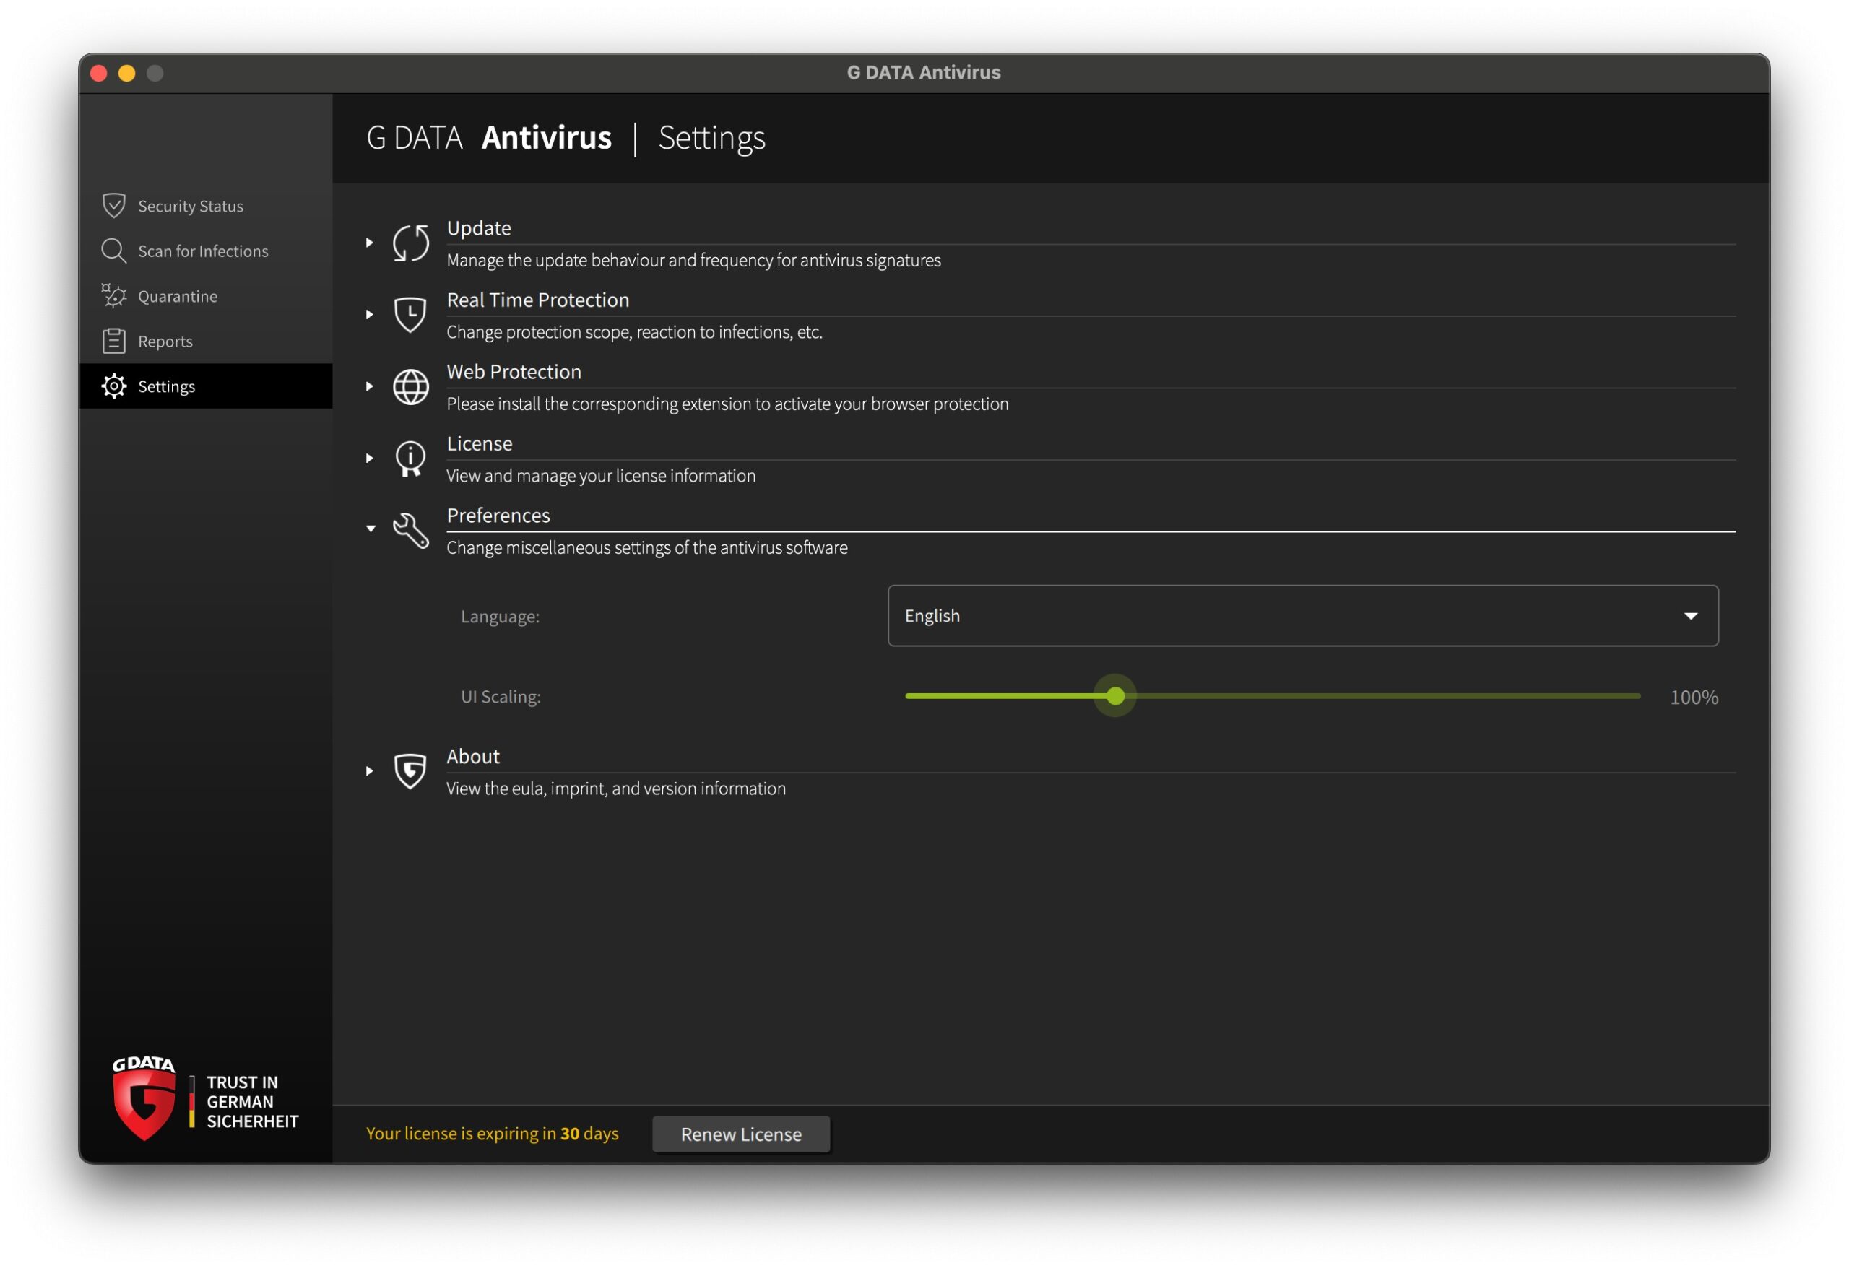Screen dimensions: 1849x1268
Task: Click the license expiring in 30 days notice
Action: (493, 1134)
